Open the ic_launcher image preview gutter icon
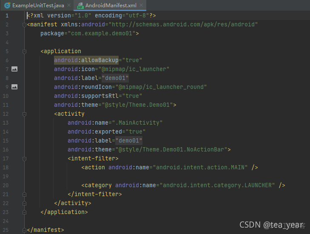Viewport: 310px width, 234px height. (14, 69)
